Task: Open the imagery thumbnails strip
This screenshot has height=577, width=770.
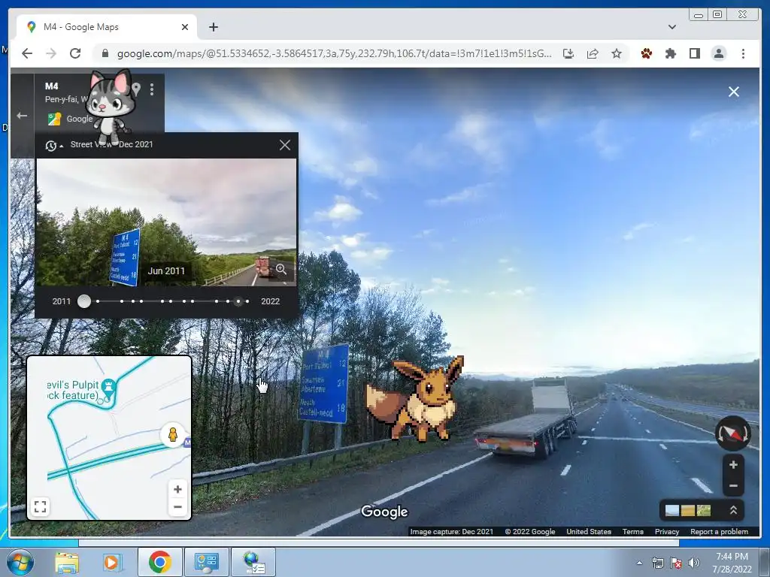Action: click(687, 511)
